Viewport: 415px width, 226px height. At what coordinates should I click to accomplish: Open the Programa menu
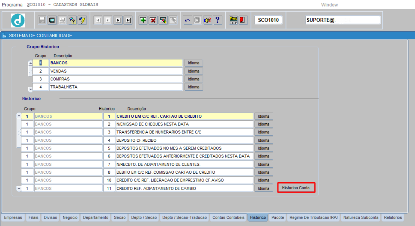(12, 5)
